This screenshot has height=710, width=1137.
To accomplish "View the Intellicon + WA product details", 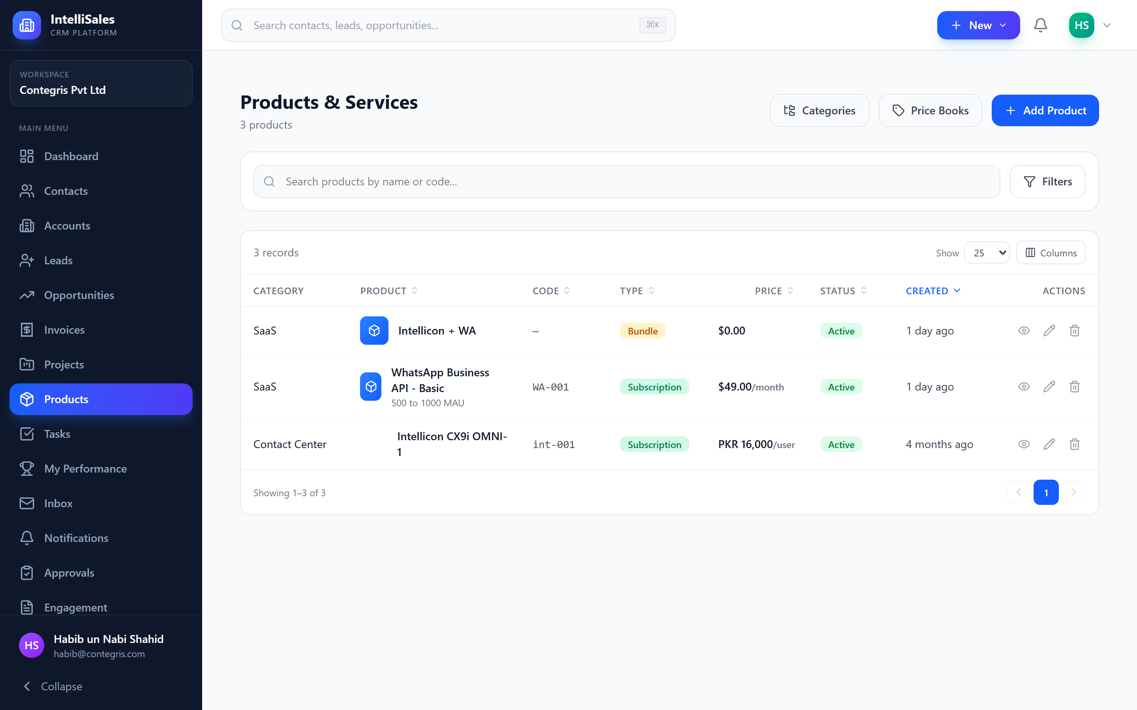I will coord(1024,331).
